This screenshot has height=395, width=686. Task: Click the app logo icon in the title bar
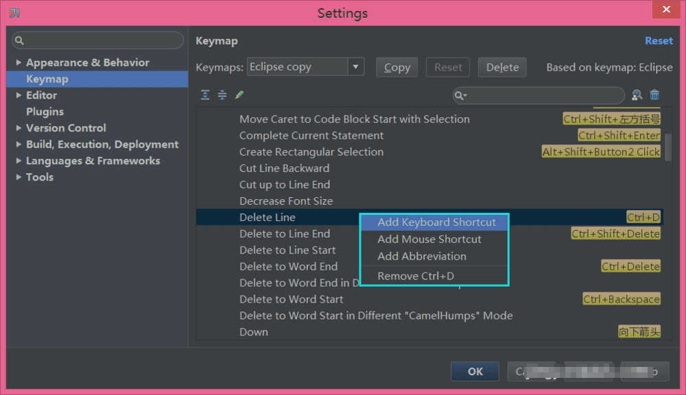14,13
